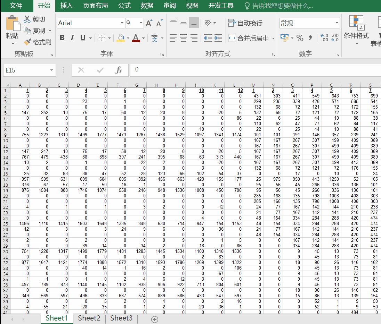The width and height of the screenshot is (381, 324).
Task: Toggle Bold formatting
Action: click(62, 37)
